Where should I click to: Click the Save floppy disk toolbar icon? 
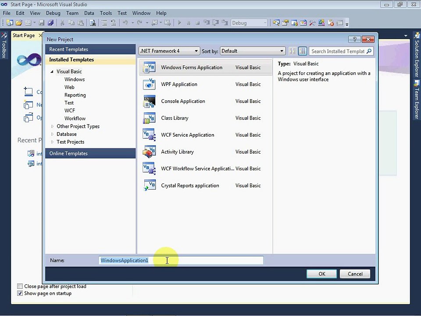click(41, 23)
